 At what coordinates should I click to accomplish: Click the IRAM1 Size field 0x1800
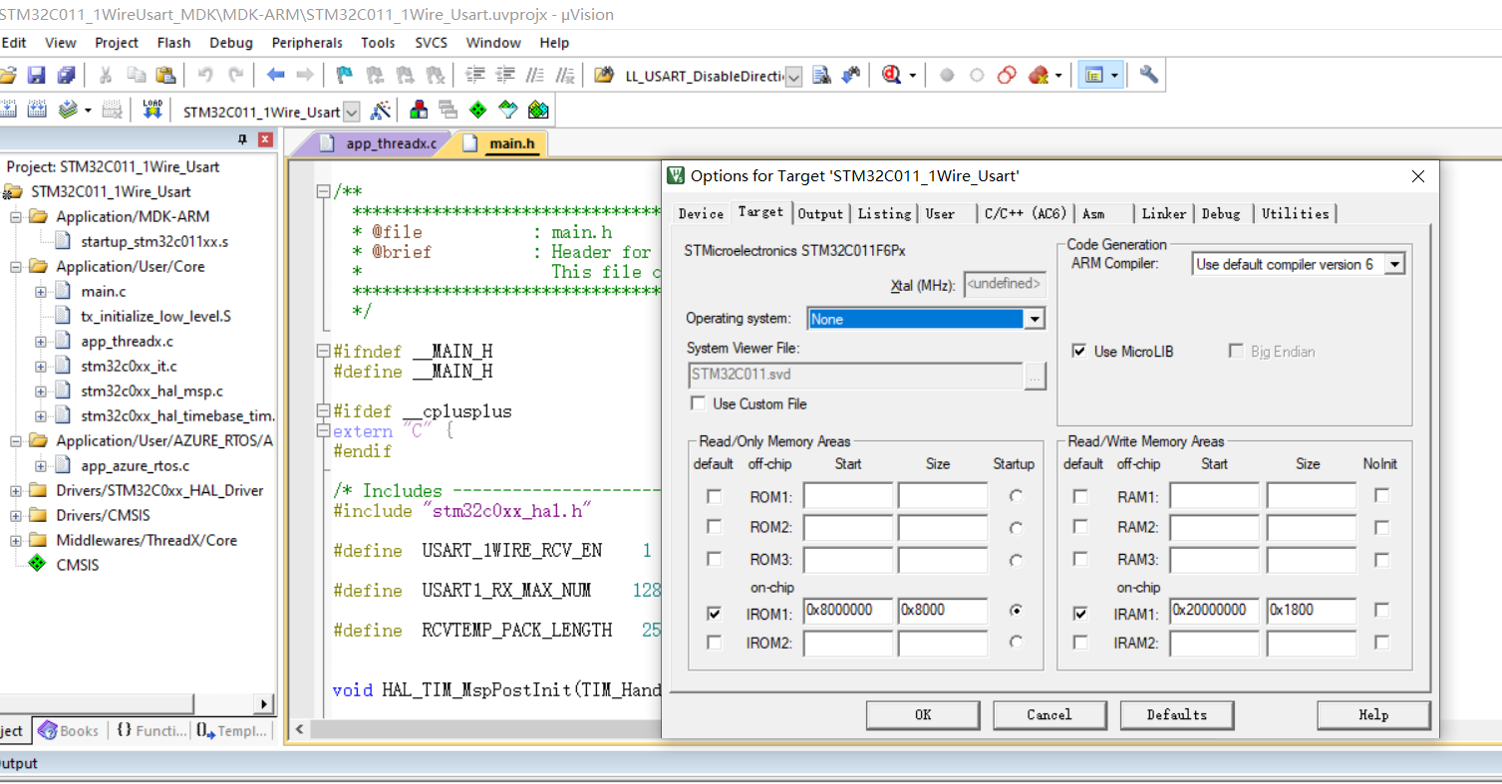1311,611
